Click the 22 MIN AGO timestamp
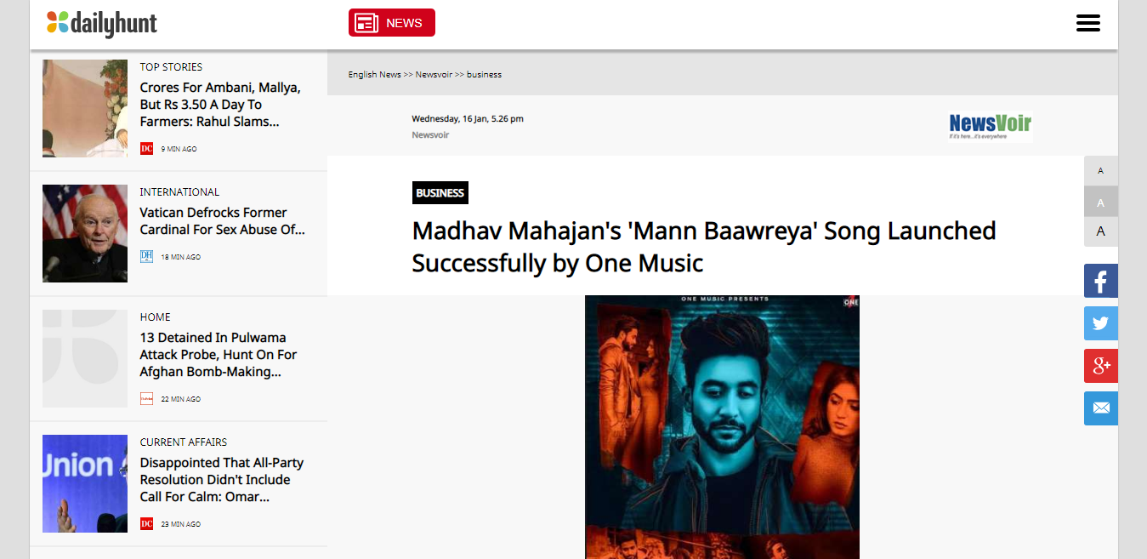 click(181, 399)
